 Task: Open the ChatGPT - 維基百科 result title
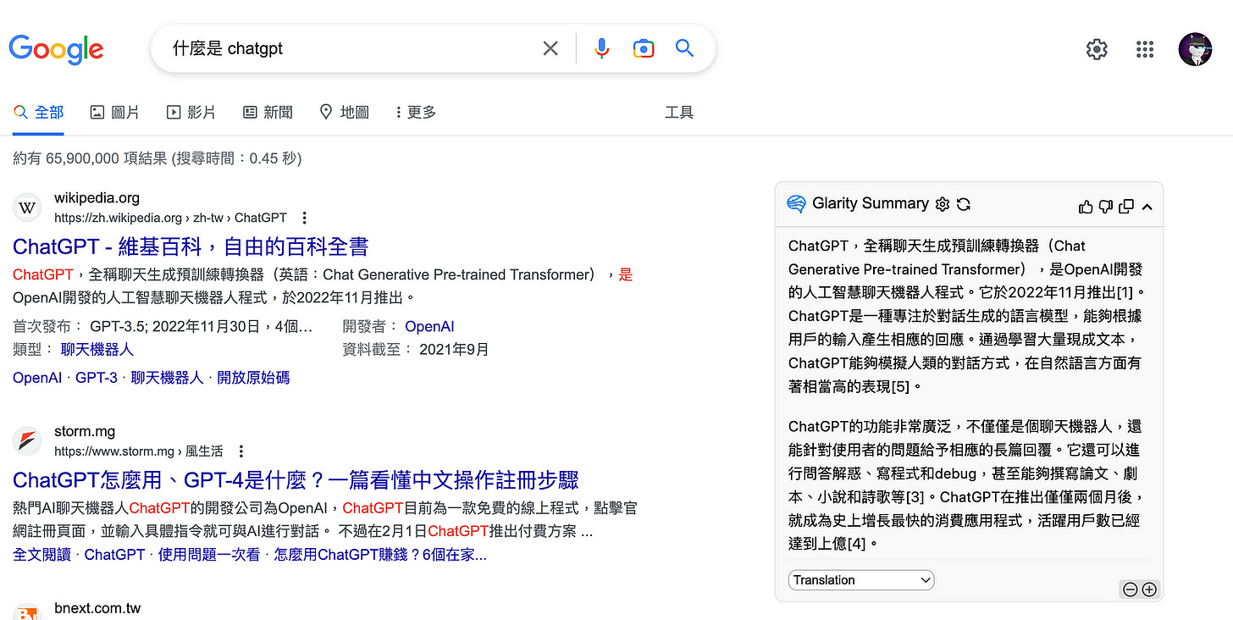coord(191,246)
